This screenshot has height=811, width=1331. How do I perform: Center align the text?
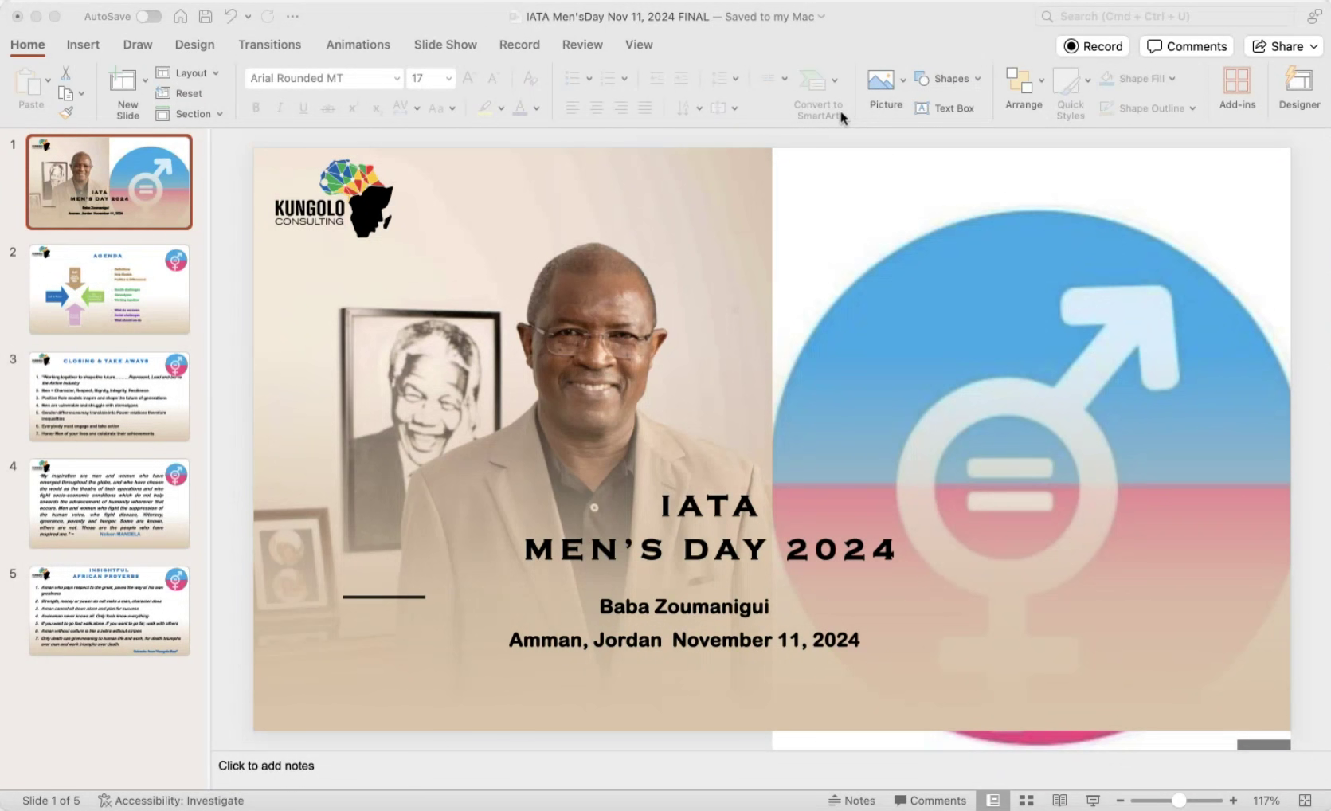[596, 108]
